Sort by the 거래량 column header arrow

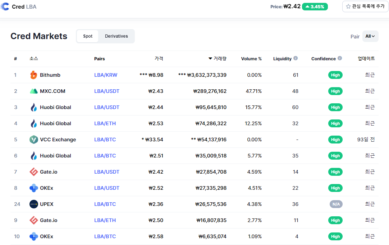210,59
